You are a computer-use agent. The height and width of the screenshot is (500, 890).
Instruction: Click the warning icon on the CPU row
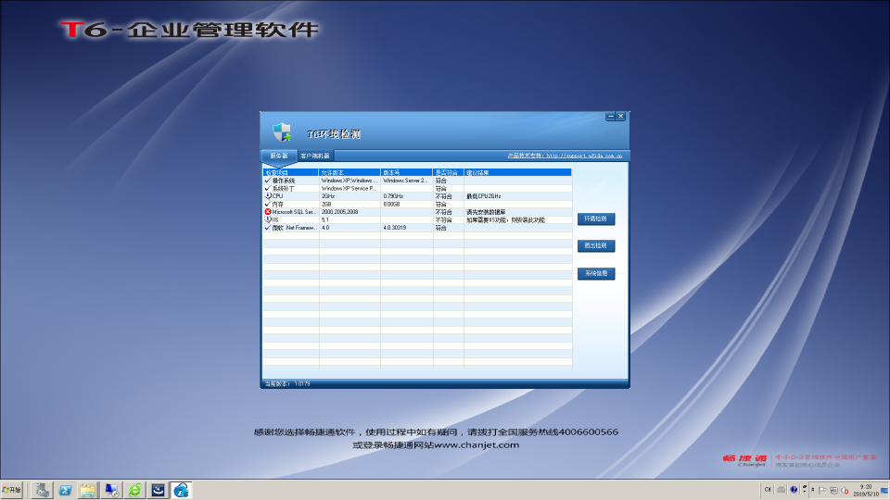pyautogui.click(x=268, y=196)
